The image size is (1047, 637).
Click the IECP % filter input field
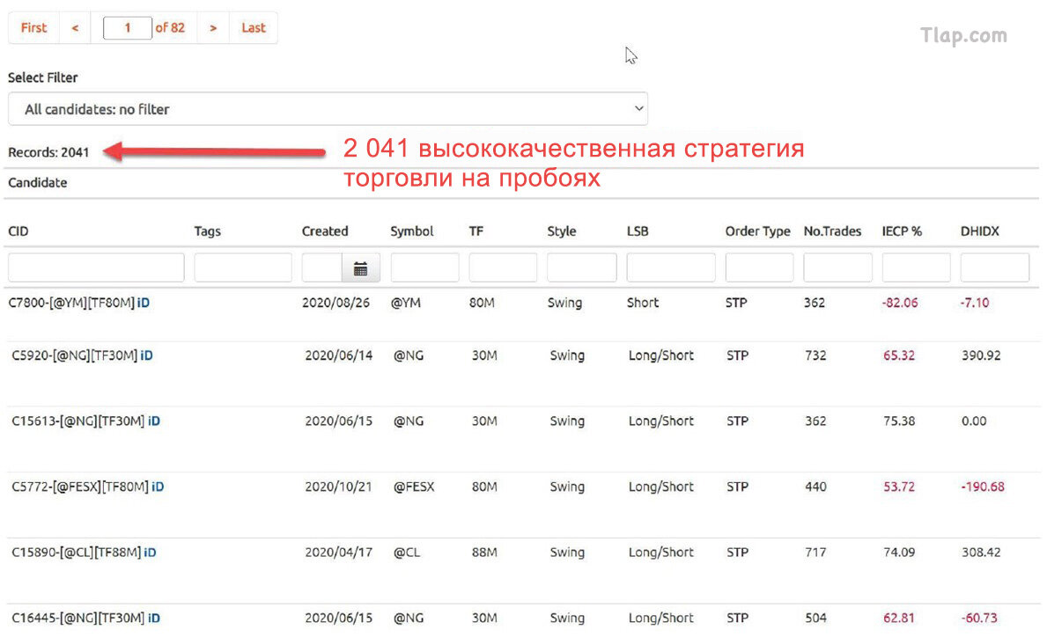[916, 268]
